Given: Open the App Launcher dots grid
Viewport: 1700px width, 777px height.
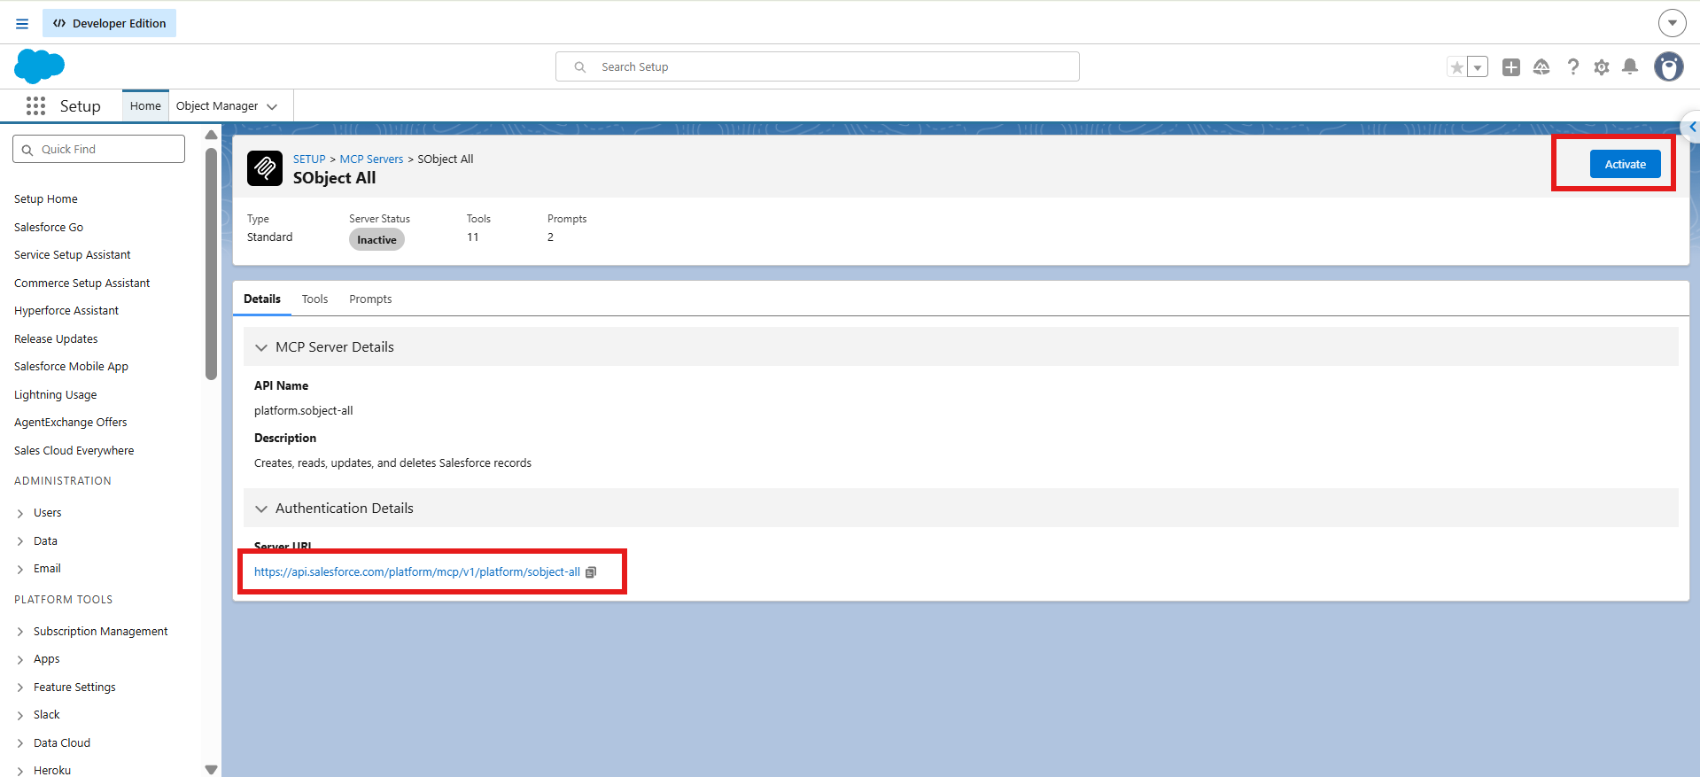Looking at the screenshot, I should pyautogui.click(x=35, y=106).
